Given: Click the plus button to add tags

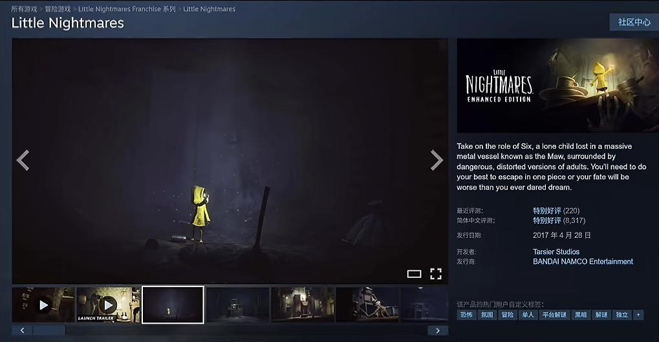Looking at the screenshot, I should (638, 315).
